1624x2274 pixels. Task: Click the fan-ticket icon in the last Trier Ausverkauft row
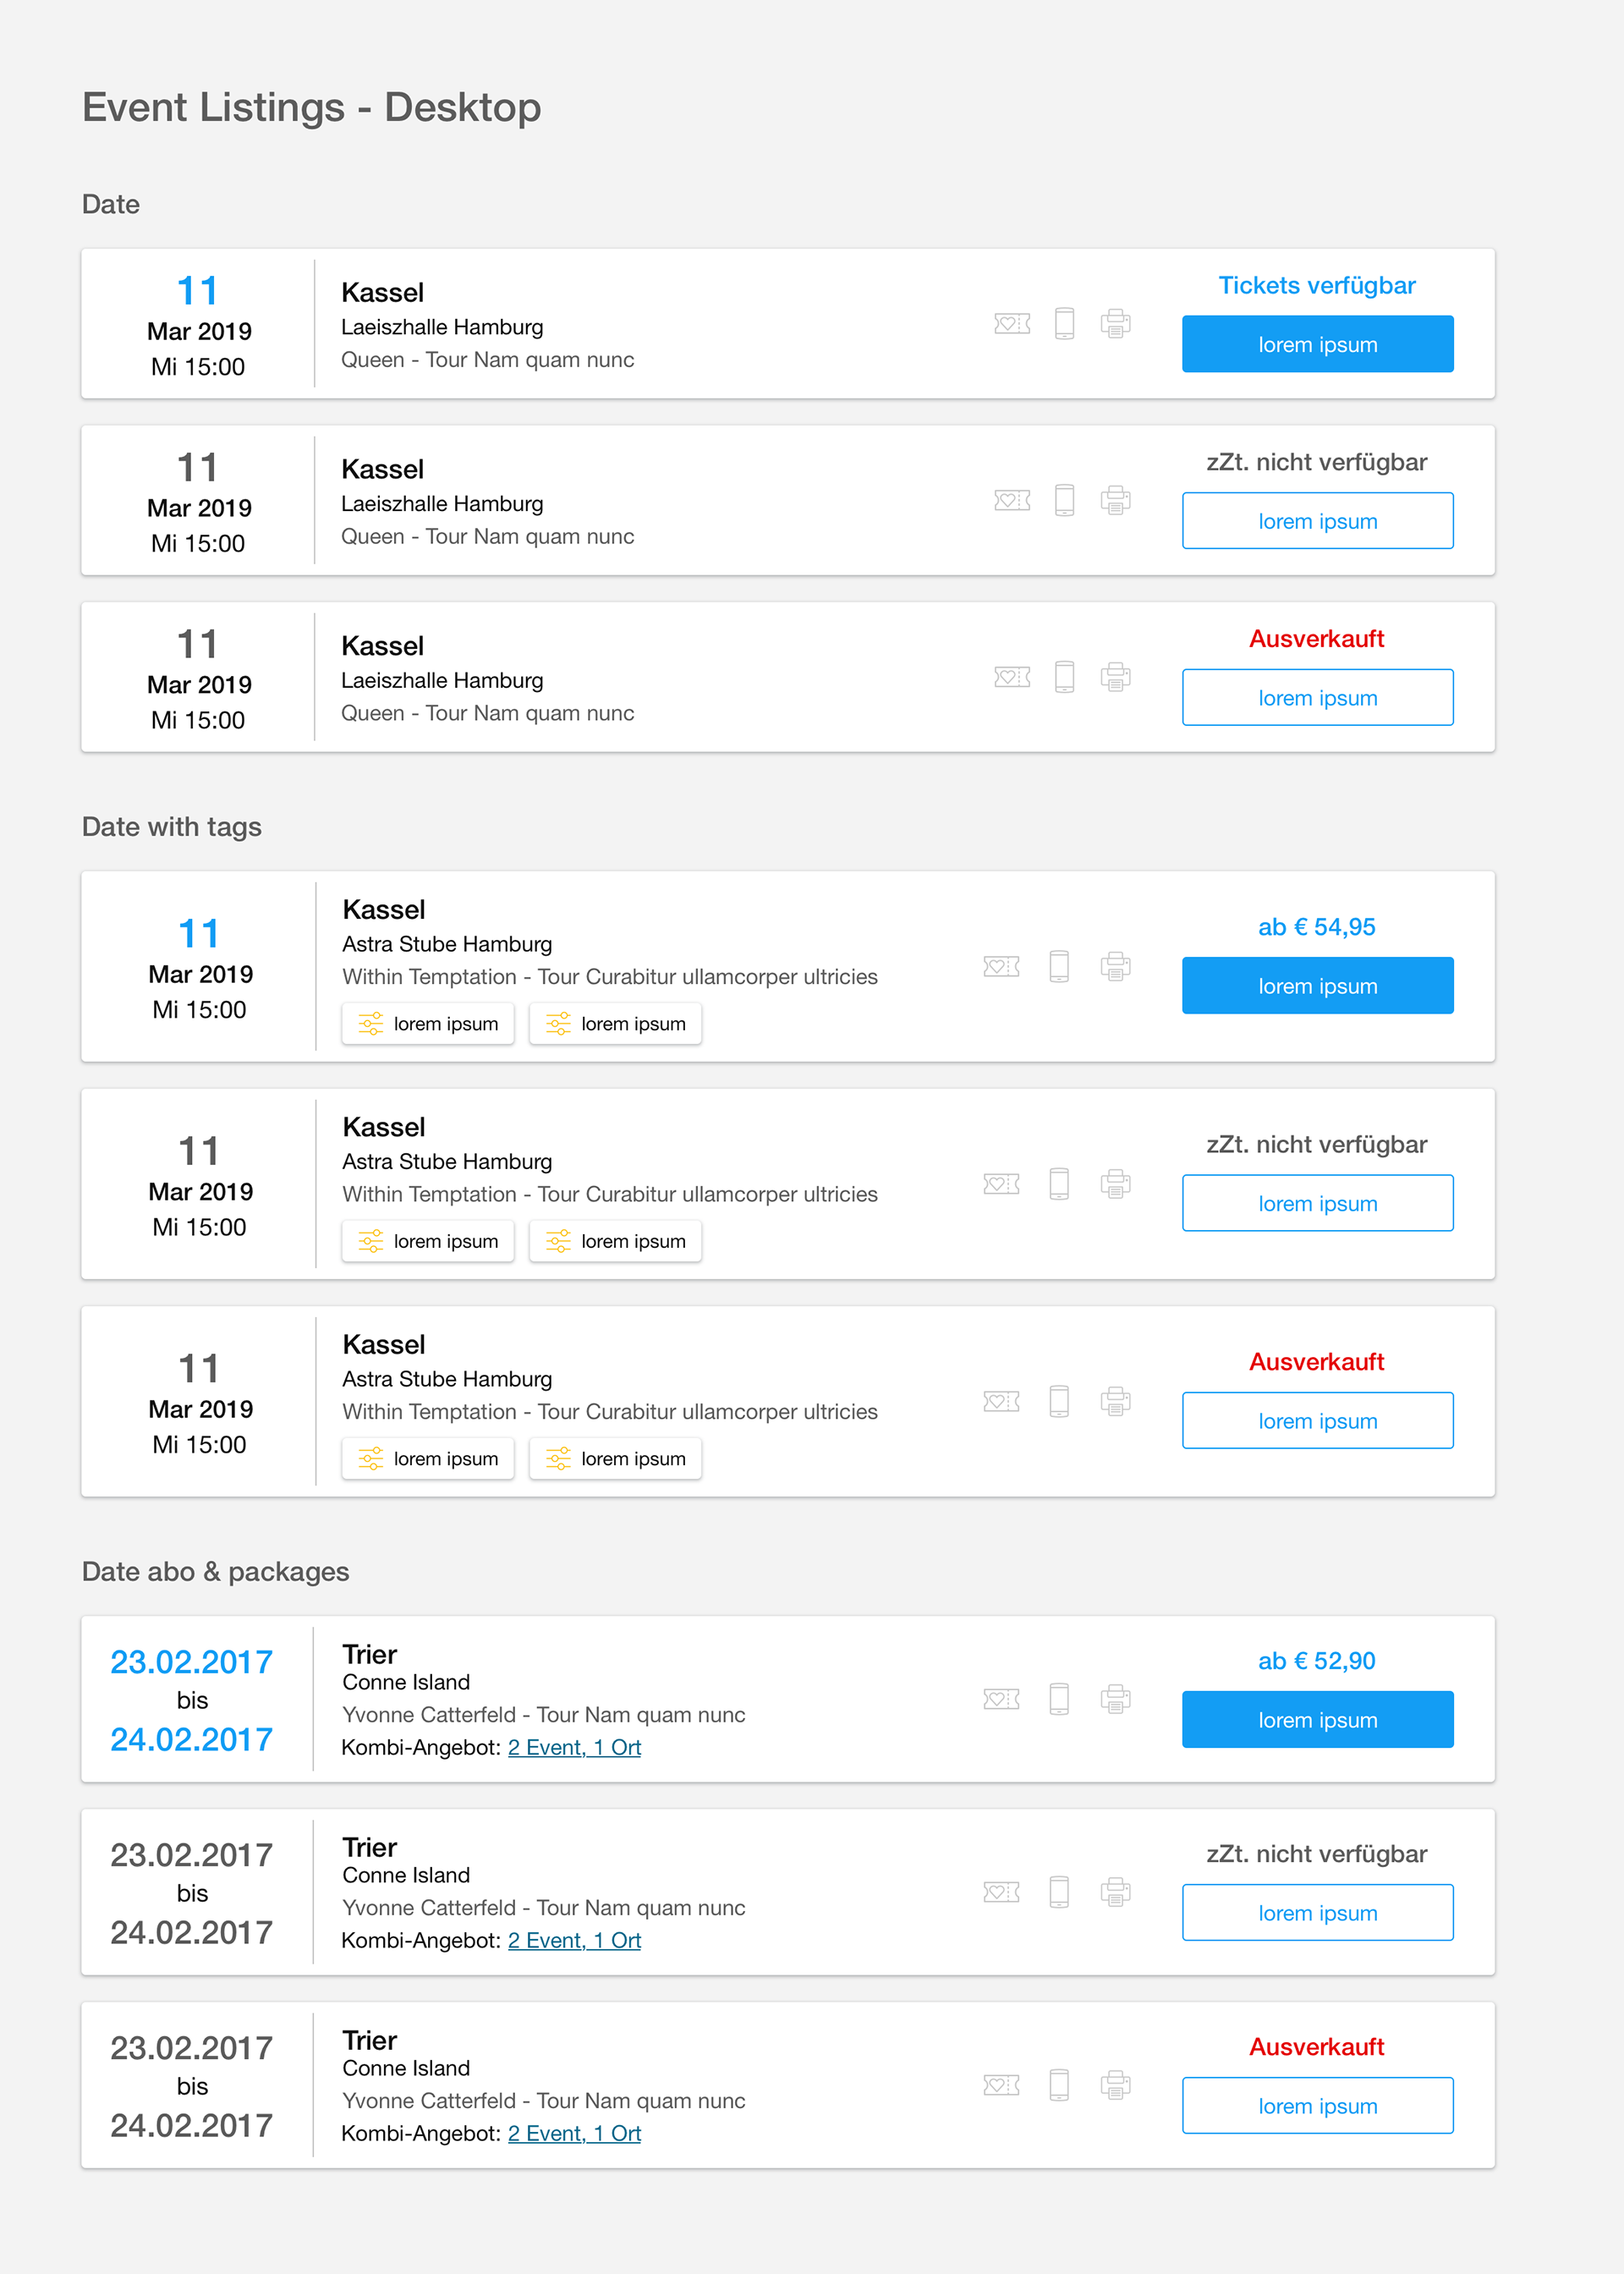coord(1001,2085)
